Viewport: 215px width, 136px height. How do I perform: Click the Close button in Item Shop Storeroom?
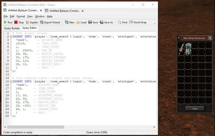(195, 109)
